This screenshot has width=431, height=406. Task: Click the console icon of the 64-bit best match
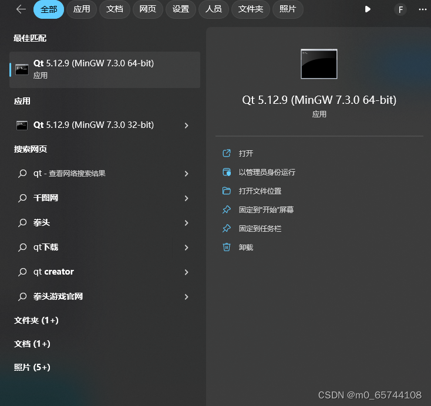(22, 69)
